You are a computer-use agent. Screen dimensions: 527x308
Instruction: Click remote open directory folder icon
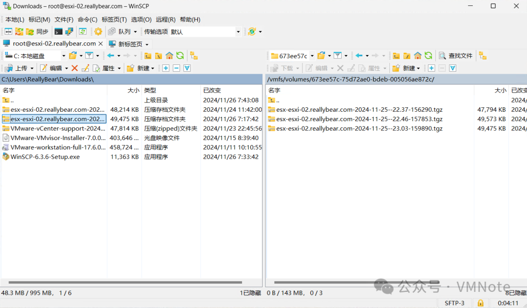tap(321, 56)
